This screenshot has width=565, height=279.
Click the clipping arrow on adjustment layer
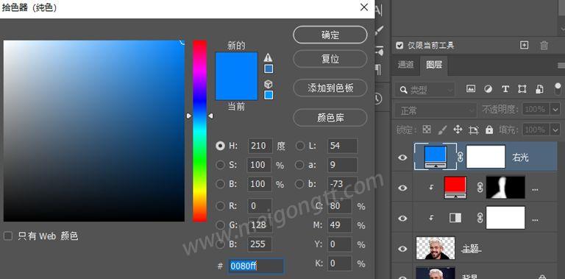431,218
